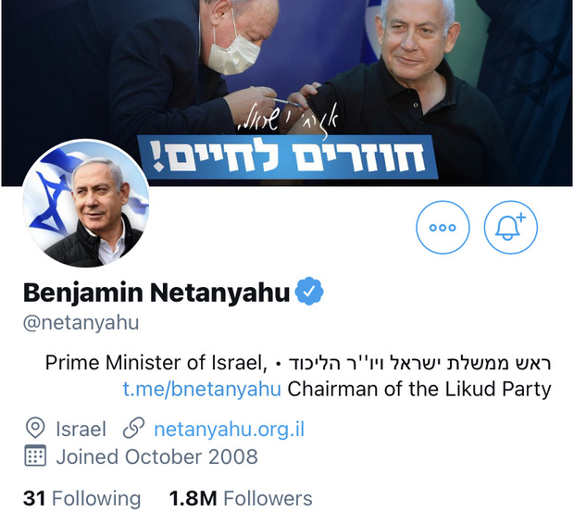This screenshot has height=511, width=574.
Task: Click the Hebrew banner slogan text
Action: [x=288, y=156]
